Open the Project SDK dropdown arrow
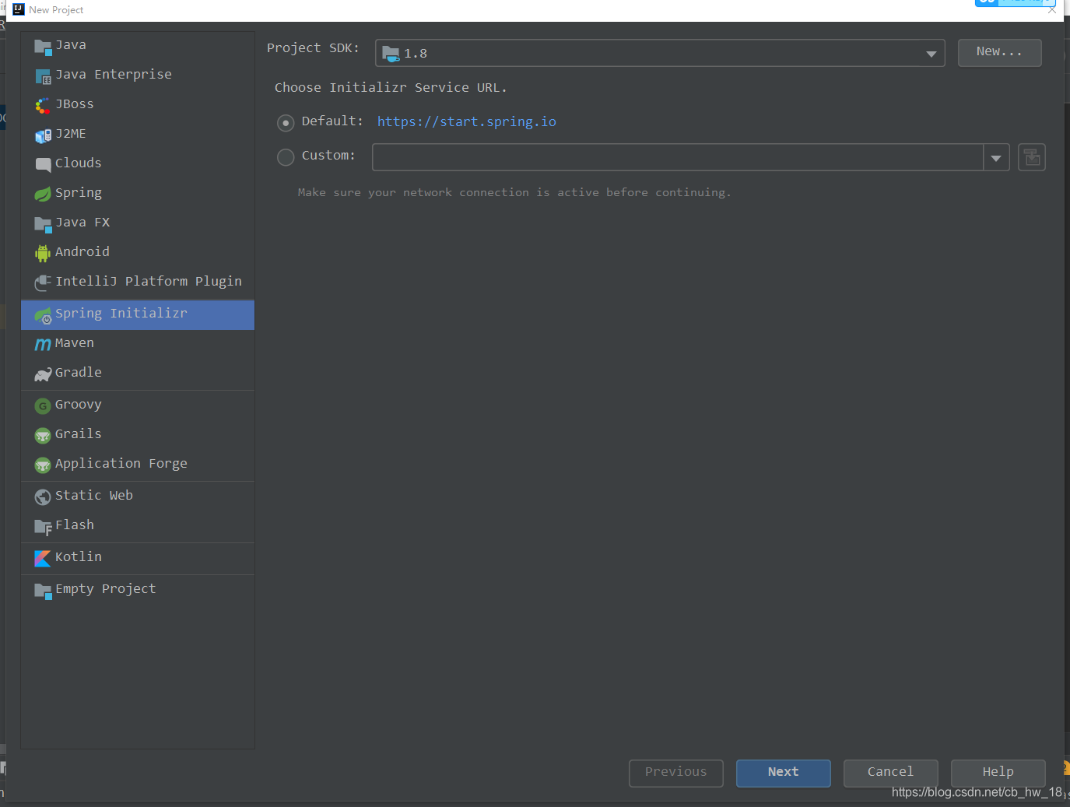This screenshot has height=807, width=1070. click(x=931, y=54)
